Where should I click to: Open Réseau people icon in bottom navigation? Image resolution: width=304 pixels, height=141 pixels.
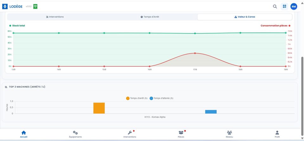(x=229, y=133)
